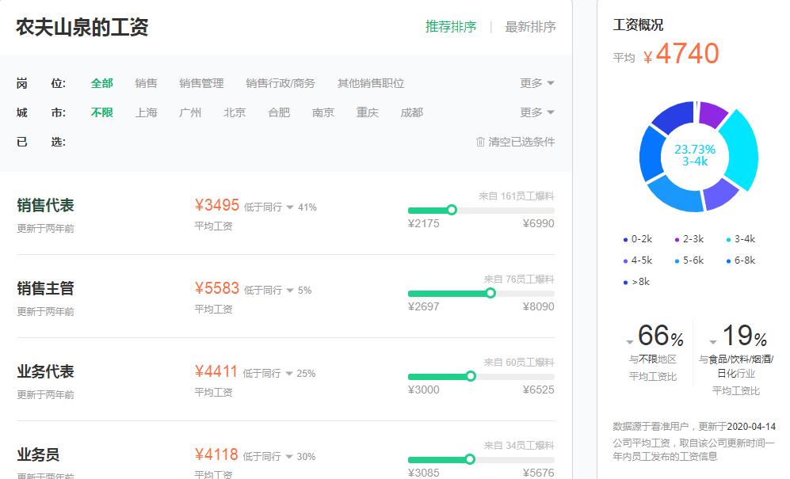Click the ¥5583 average salary value

pyautogui.click(x=216, y=288)
